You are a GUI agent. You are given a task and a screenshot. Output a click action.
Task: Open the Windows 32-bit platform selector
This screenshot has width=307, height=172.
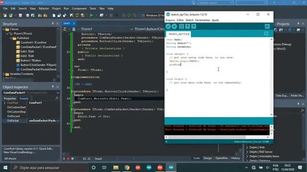coord(153,15)
